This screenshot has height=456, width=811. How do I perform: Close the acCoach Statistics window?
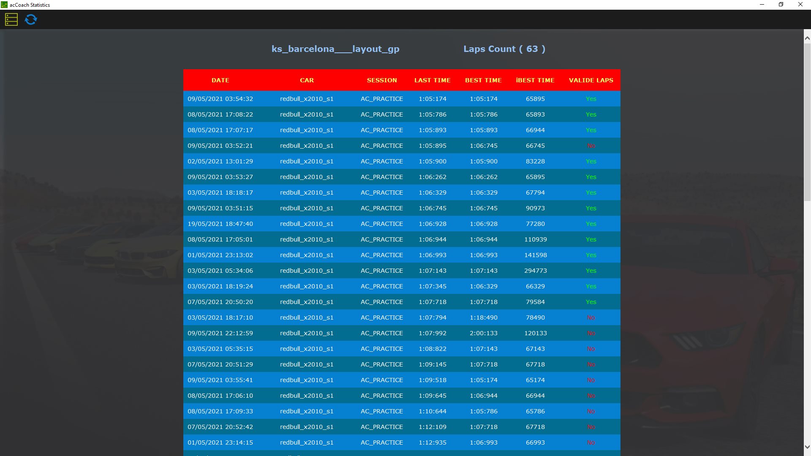800,5
